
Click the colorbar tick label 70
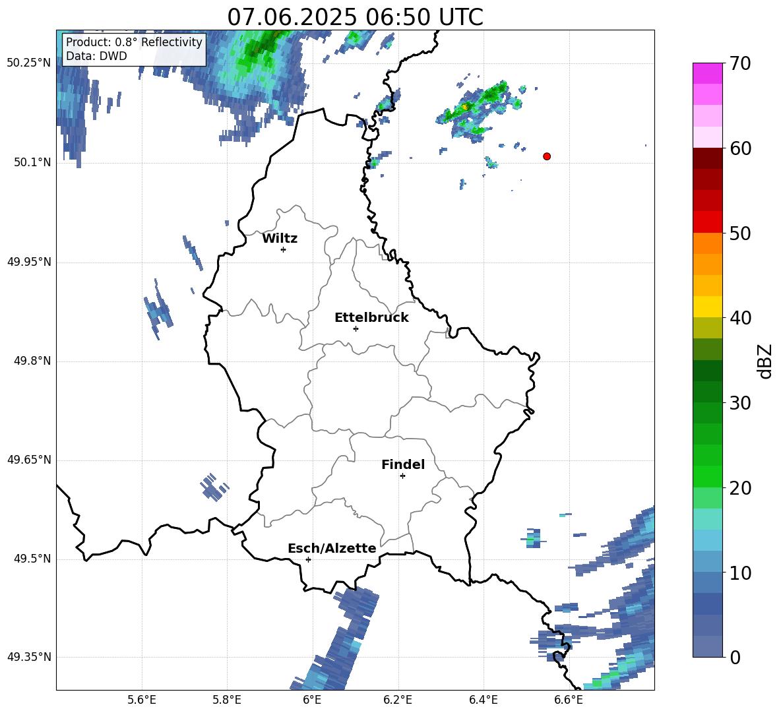coord(740,63)
